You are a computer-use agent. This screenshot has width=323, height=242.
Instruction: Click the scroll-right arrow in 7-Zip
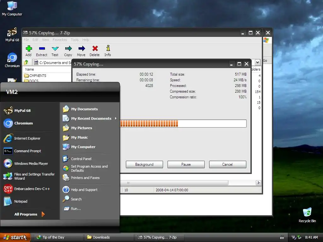[258, 183]
